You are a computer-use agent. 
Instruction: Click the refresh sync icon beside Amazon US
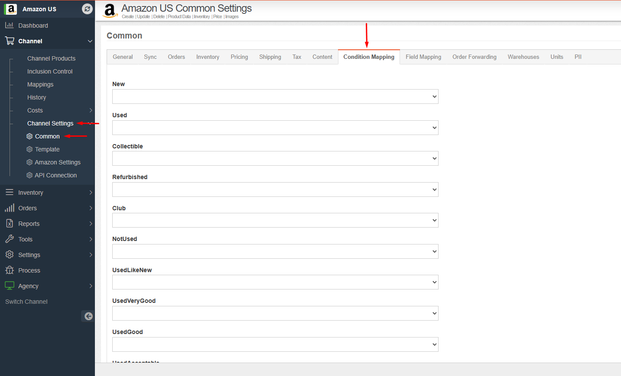tap(87, 9)
